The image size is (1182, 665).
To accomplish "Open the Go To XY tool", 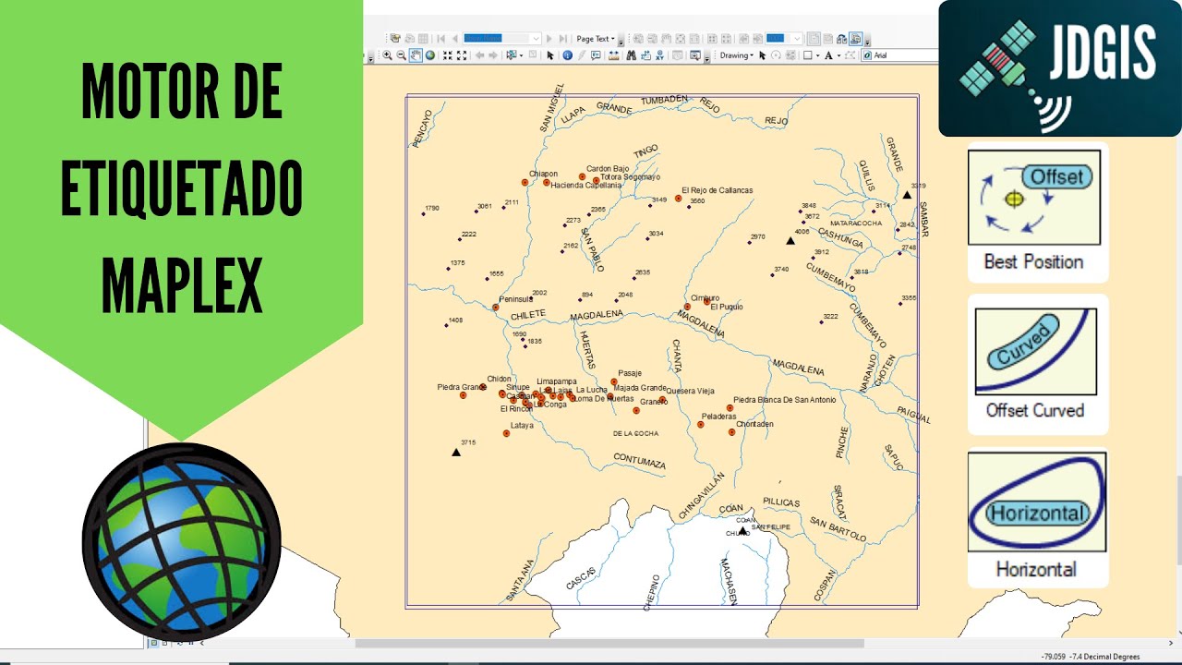I will pyautogui.click(x=659, y=55).
